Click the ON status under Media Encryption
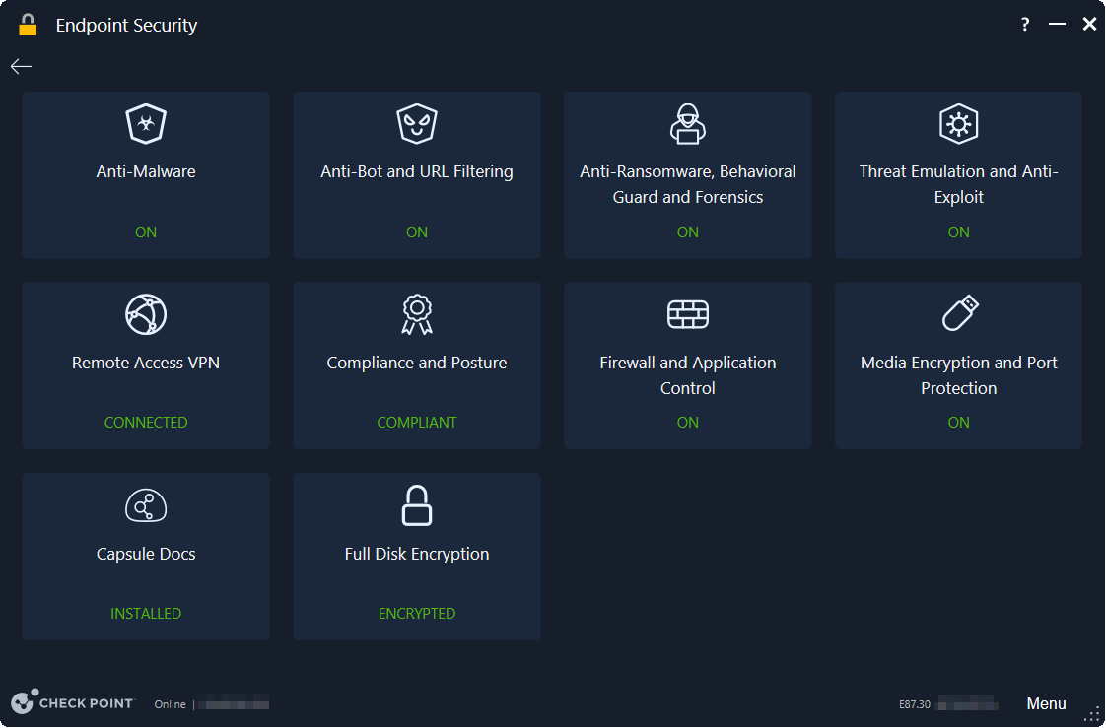Image resolution: width=1106 pixels, height=728 pixels. point(958,423)
